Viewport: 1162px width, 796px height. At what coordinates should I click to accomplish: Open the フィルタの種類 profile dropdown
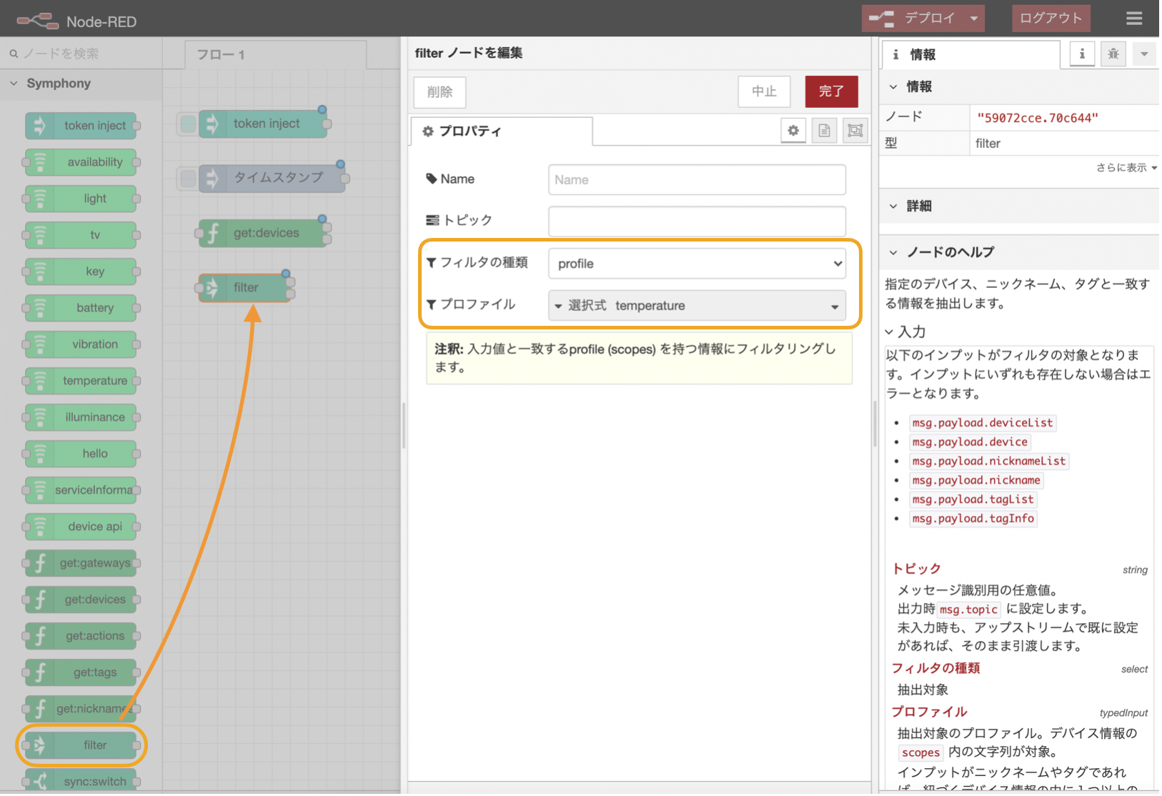tap(697, 264)
